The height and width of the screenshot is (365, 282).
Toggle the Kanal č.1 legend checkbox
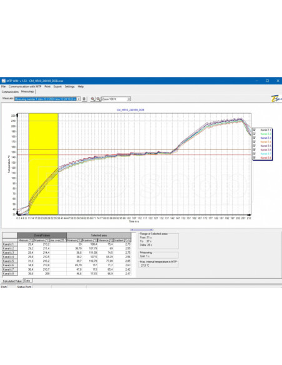pos(255,130)
